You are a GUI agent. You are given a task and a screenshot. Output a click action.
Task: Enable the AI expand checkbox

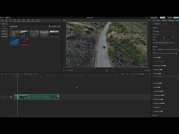pyautogui.click(x=153, y=74)
